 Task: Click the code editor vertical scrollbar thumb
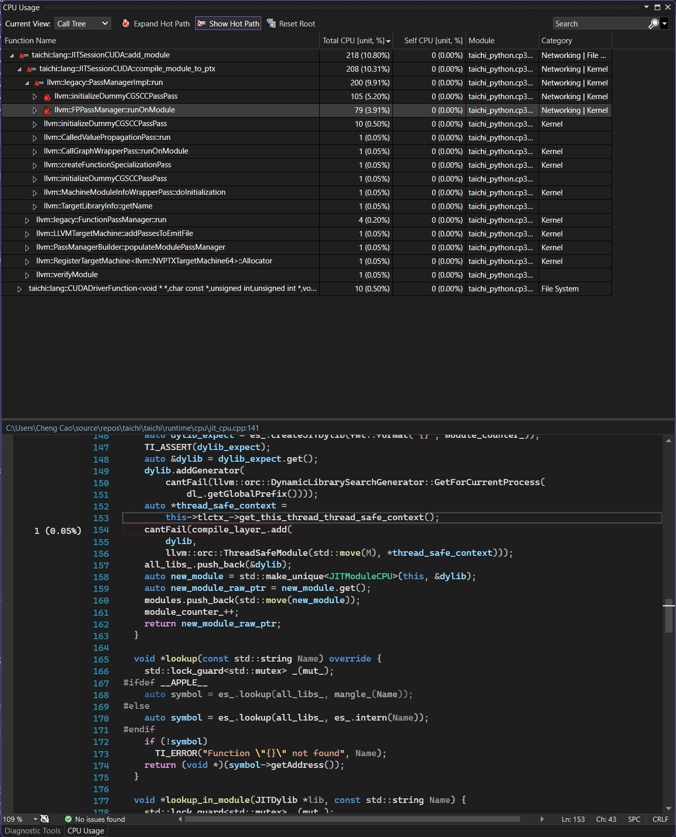(668, 616)
